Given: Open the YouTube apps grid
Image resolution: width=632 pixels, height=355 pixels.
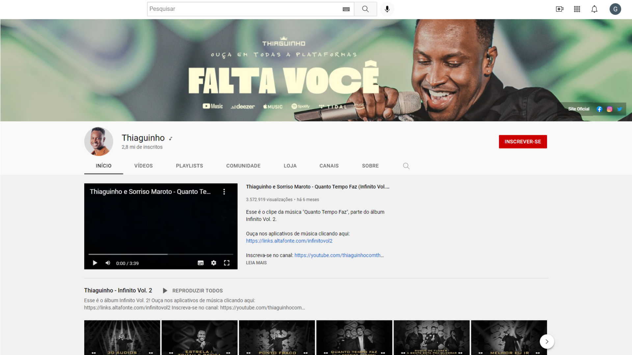Looking at the screenshot, I should pyautogui.click(x=577, y=9).
